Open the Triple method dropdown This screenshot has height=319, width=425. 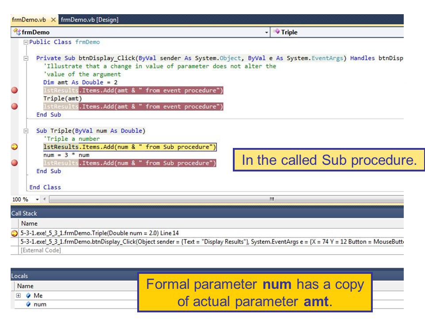click(x=337, y=32)
